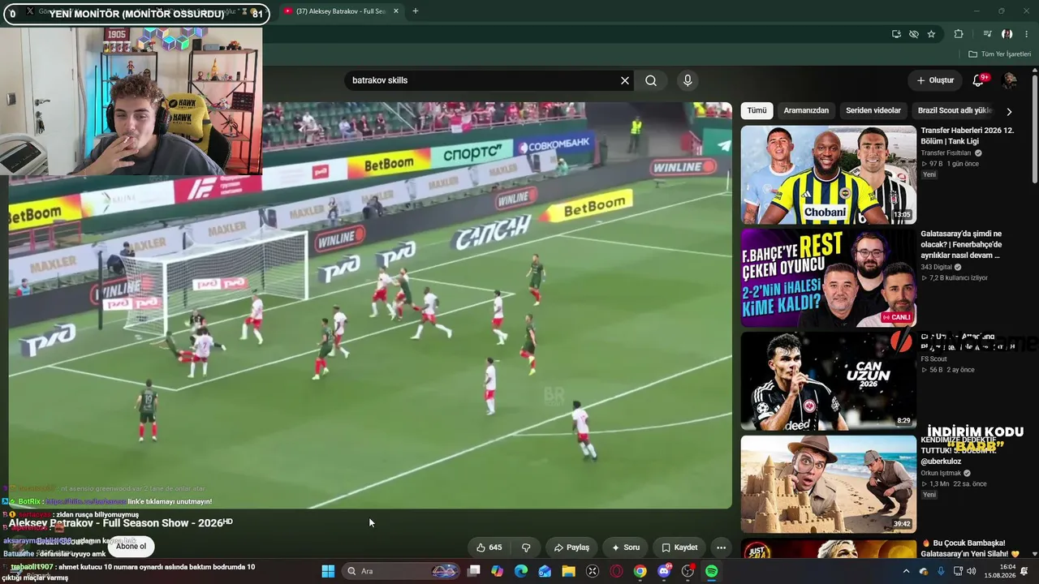The height and width of the screenshot is (584, 1039).
Task: Select the Aramanızdan filter chip
Action: pos(806,110)
